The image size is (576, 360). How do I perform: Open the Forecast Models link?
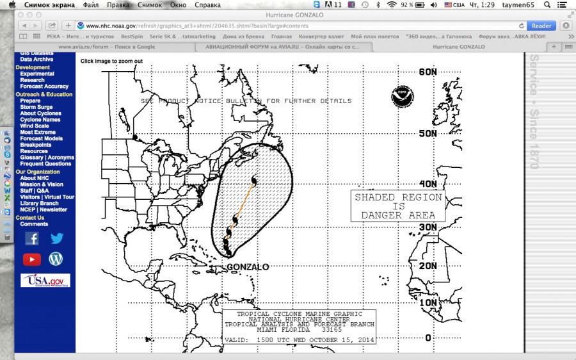(x=41, y=138)
